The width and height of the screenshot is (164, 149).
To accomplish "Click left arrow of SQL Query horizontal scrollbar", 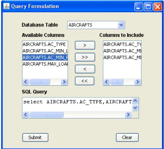I will [26, 114].
